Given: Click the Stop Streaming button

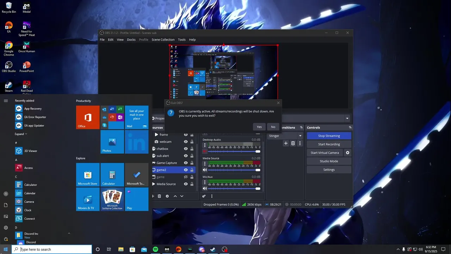Looking at the screenshot, I should 329,136.
